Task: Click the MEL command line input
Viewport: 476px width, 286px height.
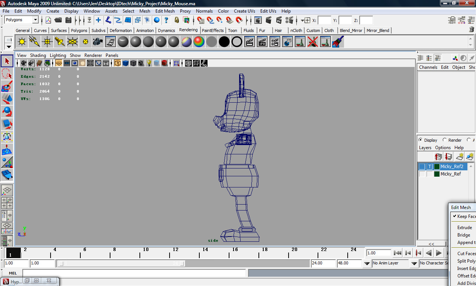Action: coord(134,273)
